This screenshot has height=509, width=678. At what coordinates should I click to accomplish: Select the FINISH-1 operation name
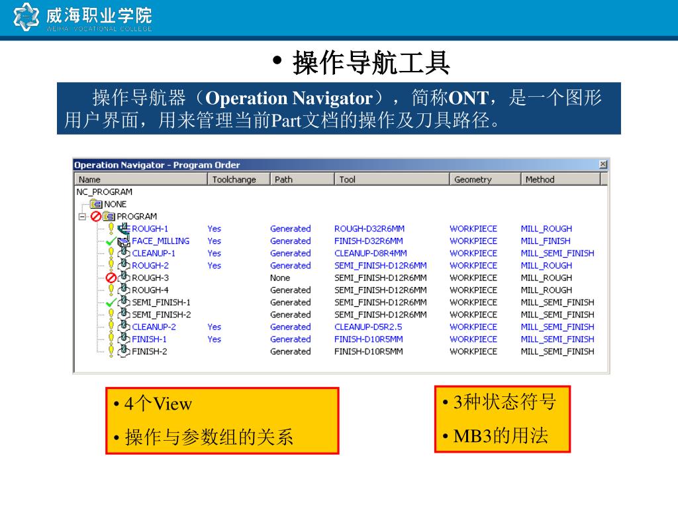point(149,339)
